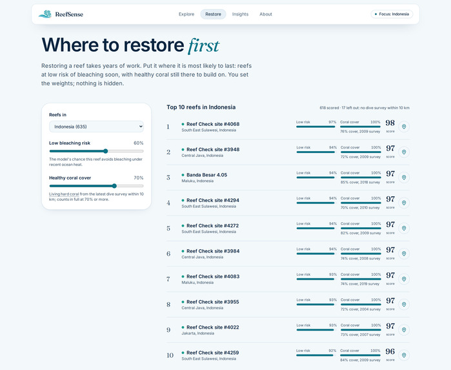The height and width of the screenshot is (370, 451).
Task: Open Reef Check site #4083 entry
Action: point(213,276)
